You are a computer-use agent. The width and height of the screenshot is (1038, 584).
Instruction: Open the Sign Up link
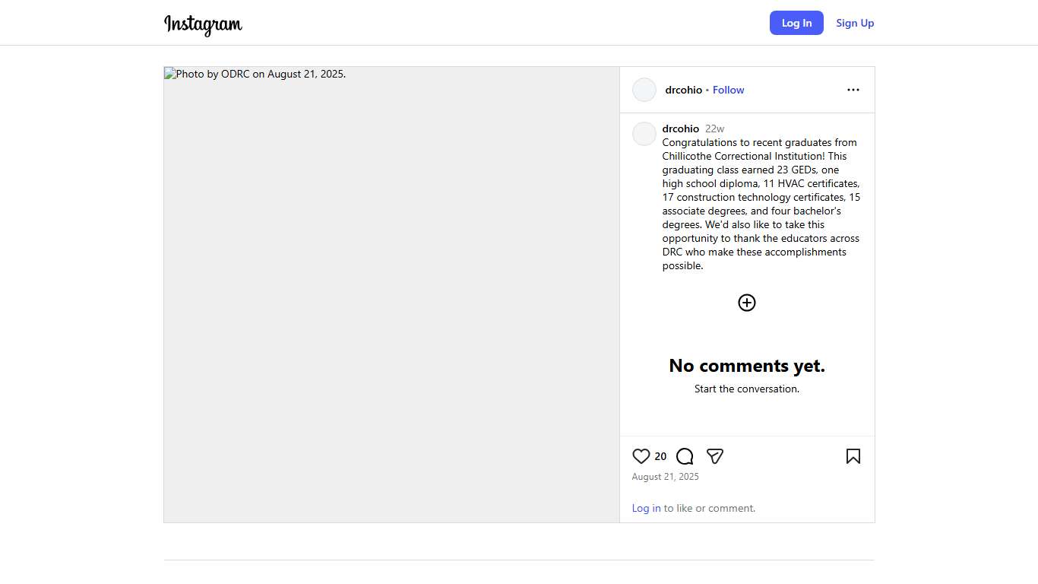[855, 23]
